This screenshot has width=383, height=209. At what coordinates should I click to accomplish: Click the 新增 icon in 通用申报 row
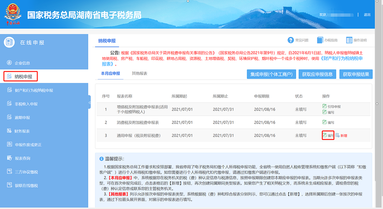[x=337, y=135]
